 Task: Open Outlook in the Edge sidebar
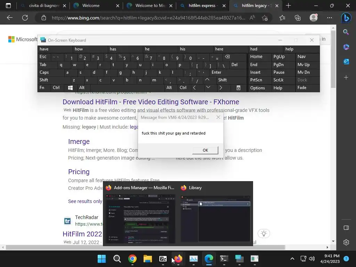pyautogui.click(x=346, y=62)
